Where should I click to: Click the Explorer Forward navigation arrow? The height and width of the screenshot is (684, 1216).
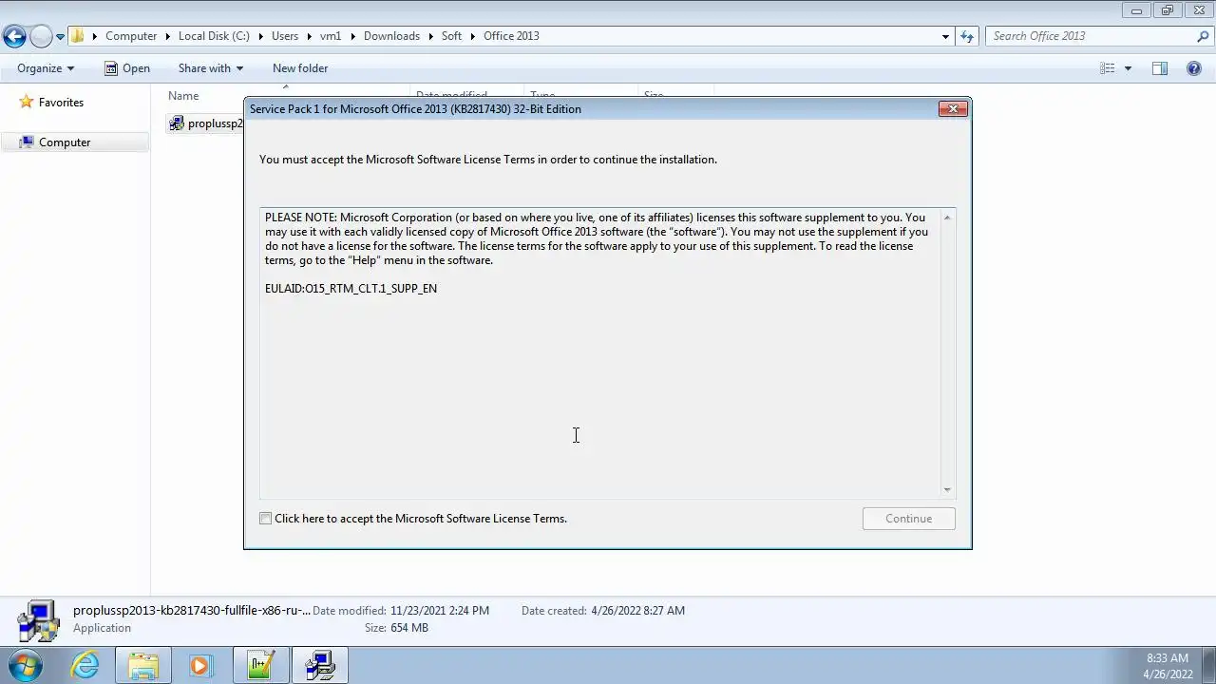pos(41,36)
